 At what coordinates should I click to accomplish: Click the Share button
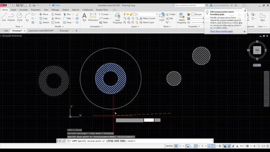[x=56, y=5]
